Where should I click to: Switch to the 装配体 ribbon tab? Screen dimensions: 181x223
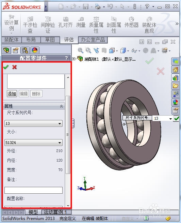click(12, 40)
